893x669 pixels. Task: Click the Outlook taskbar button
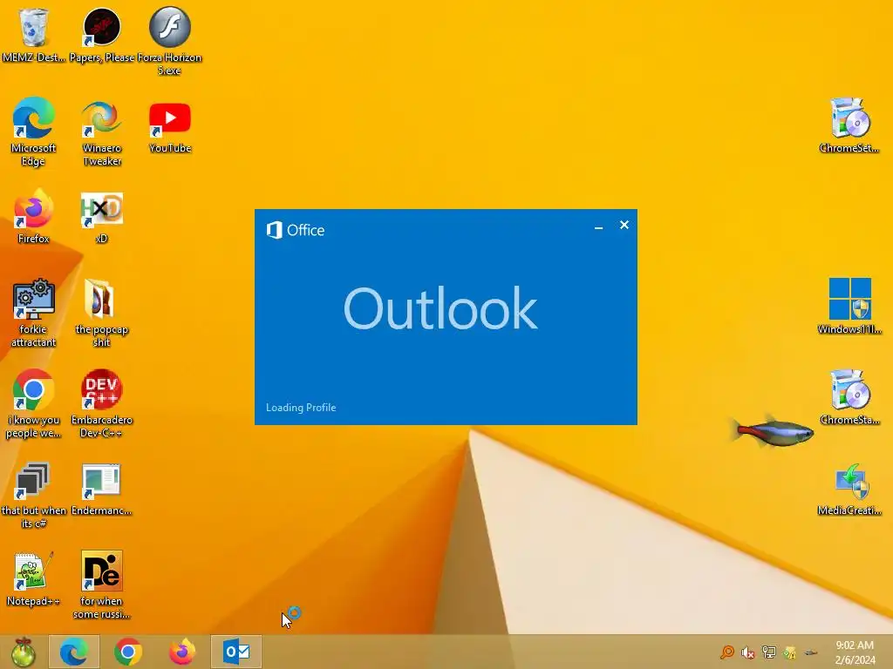[x=235, y=652]
